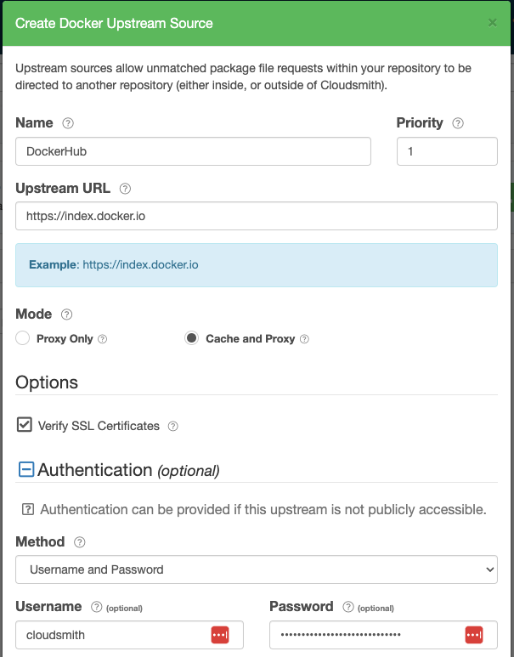Open the Proxy Only help icon
Viewport: 514px width, 657px height.
pyautogui.click(x=102, y=339)
